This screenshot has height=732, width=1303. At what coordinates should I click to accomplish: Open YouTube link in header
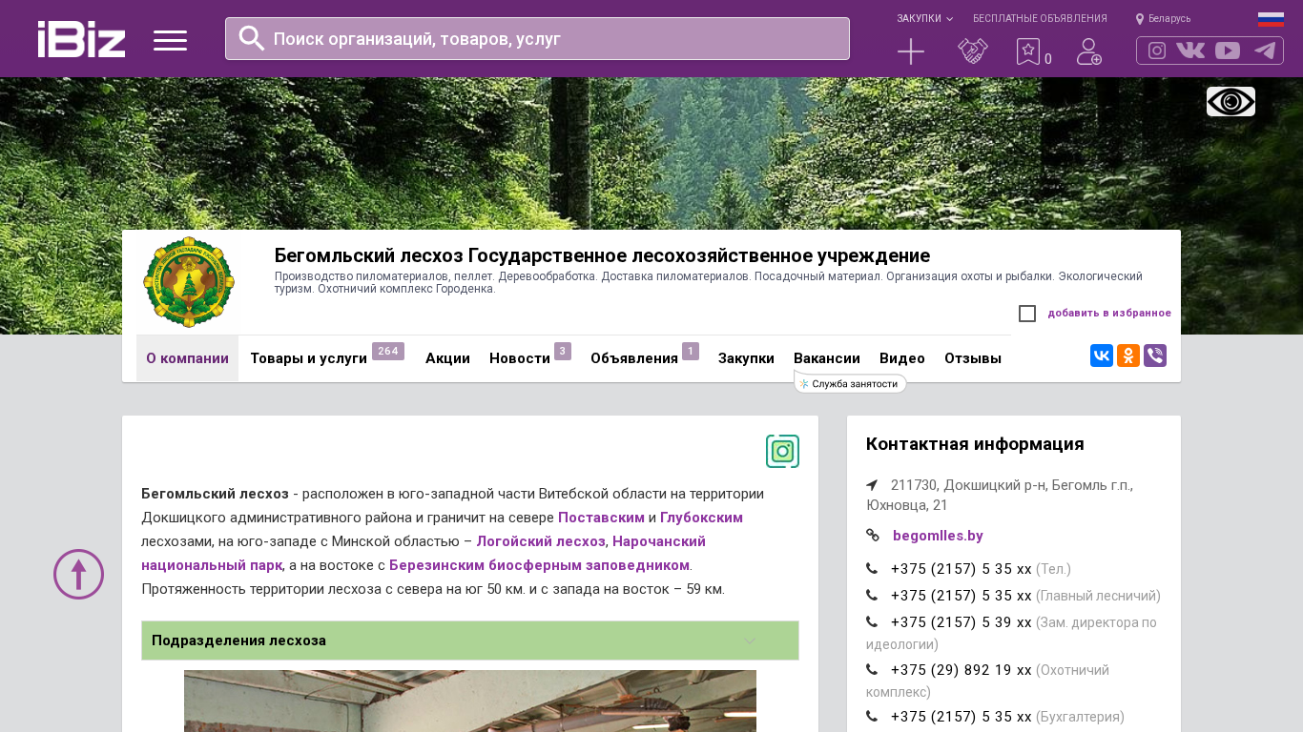1228,51
